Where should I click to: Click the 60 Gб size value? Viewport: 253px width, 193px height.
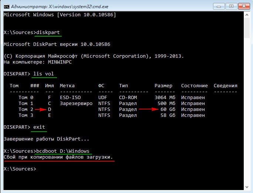(166, 109)
